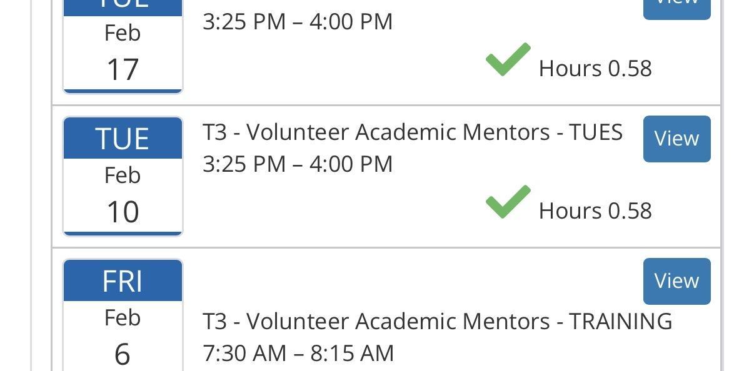Select the TUE header on the Feb 10 date tile
This screenshot has width=754, height=371.
click(x=123, y=139)
